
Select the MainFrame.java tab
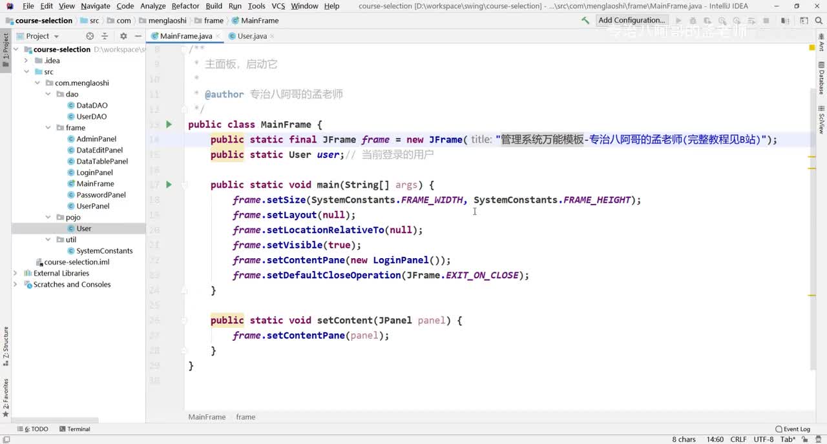point(186,36)
